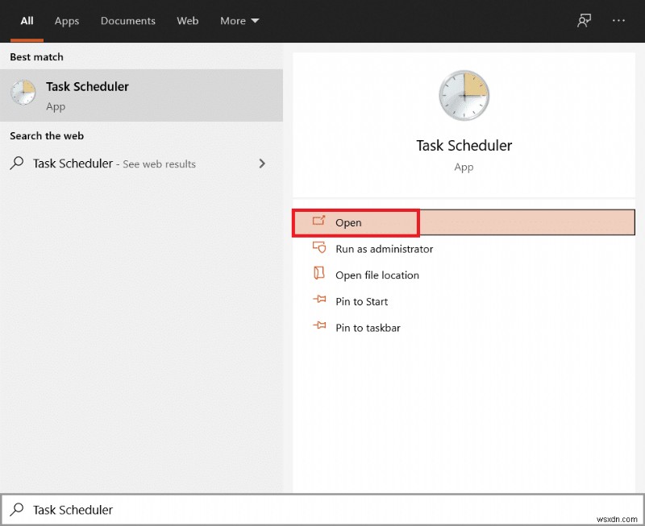Select the Web tab
The width and height of the screenshot is (645, 526).
(x=188, y=21)
